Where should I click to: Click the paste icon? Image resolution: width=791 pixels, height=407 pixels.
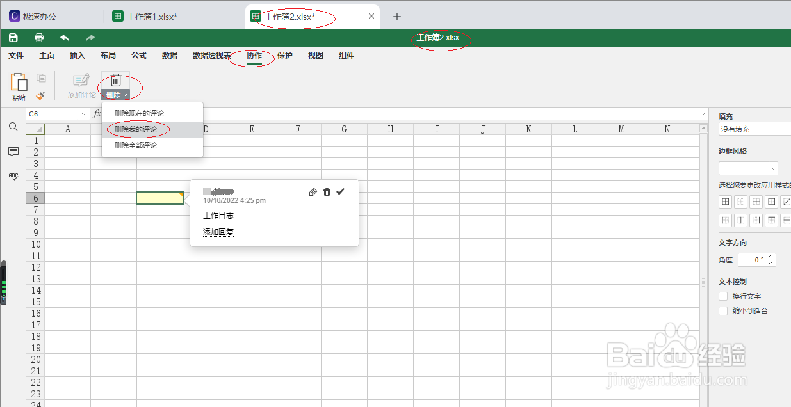pyautogui.click(x=19, y=83)
